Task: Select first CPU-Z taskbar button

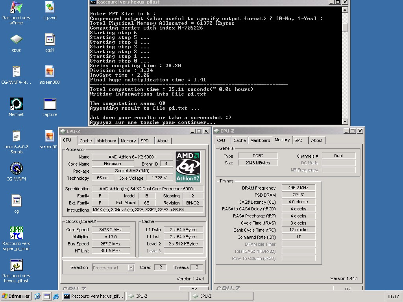Action: click(158, 296)
